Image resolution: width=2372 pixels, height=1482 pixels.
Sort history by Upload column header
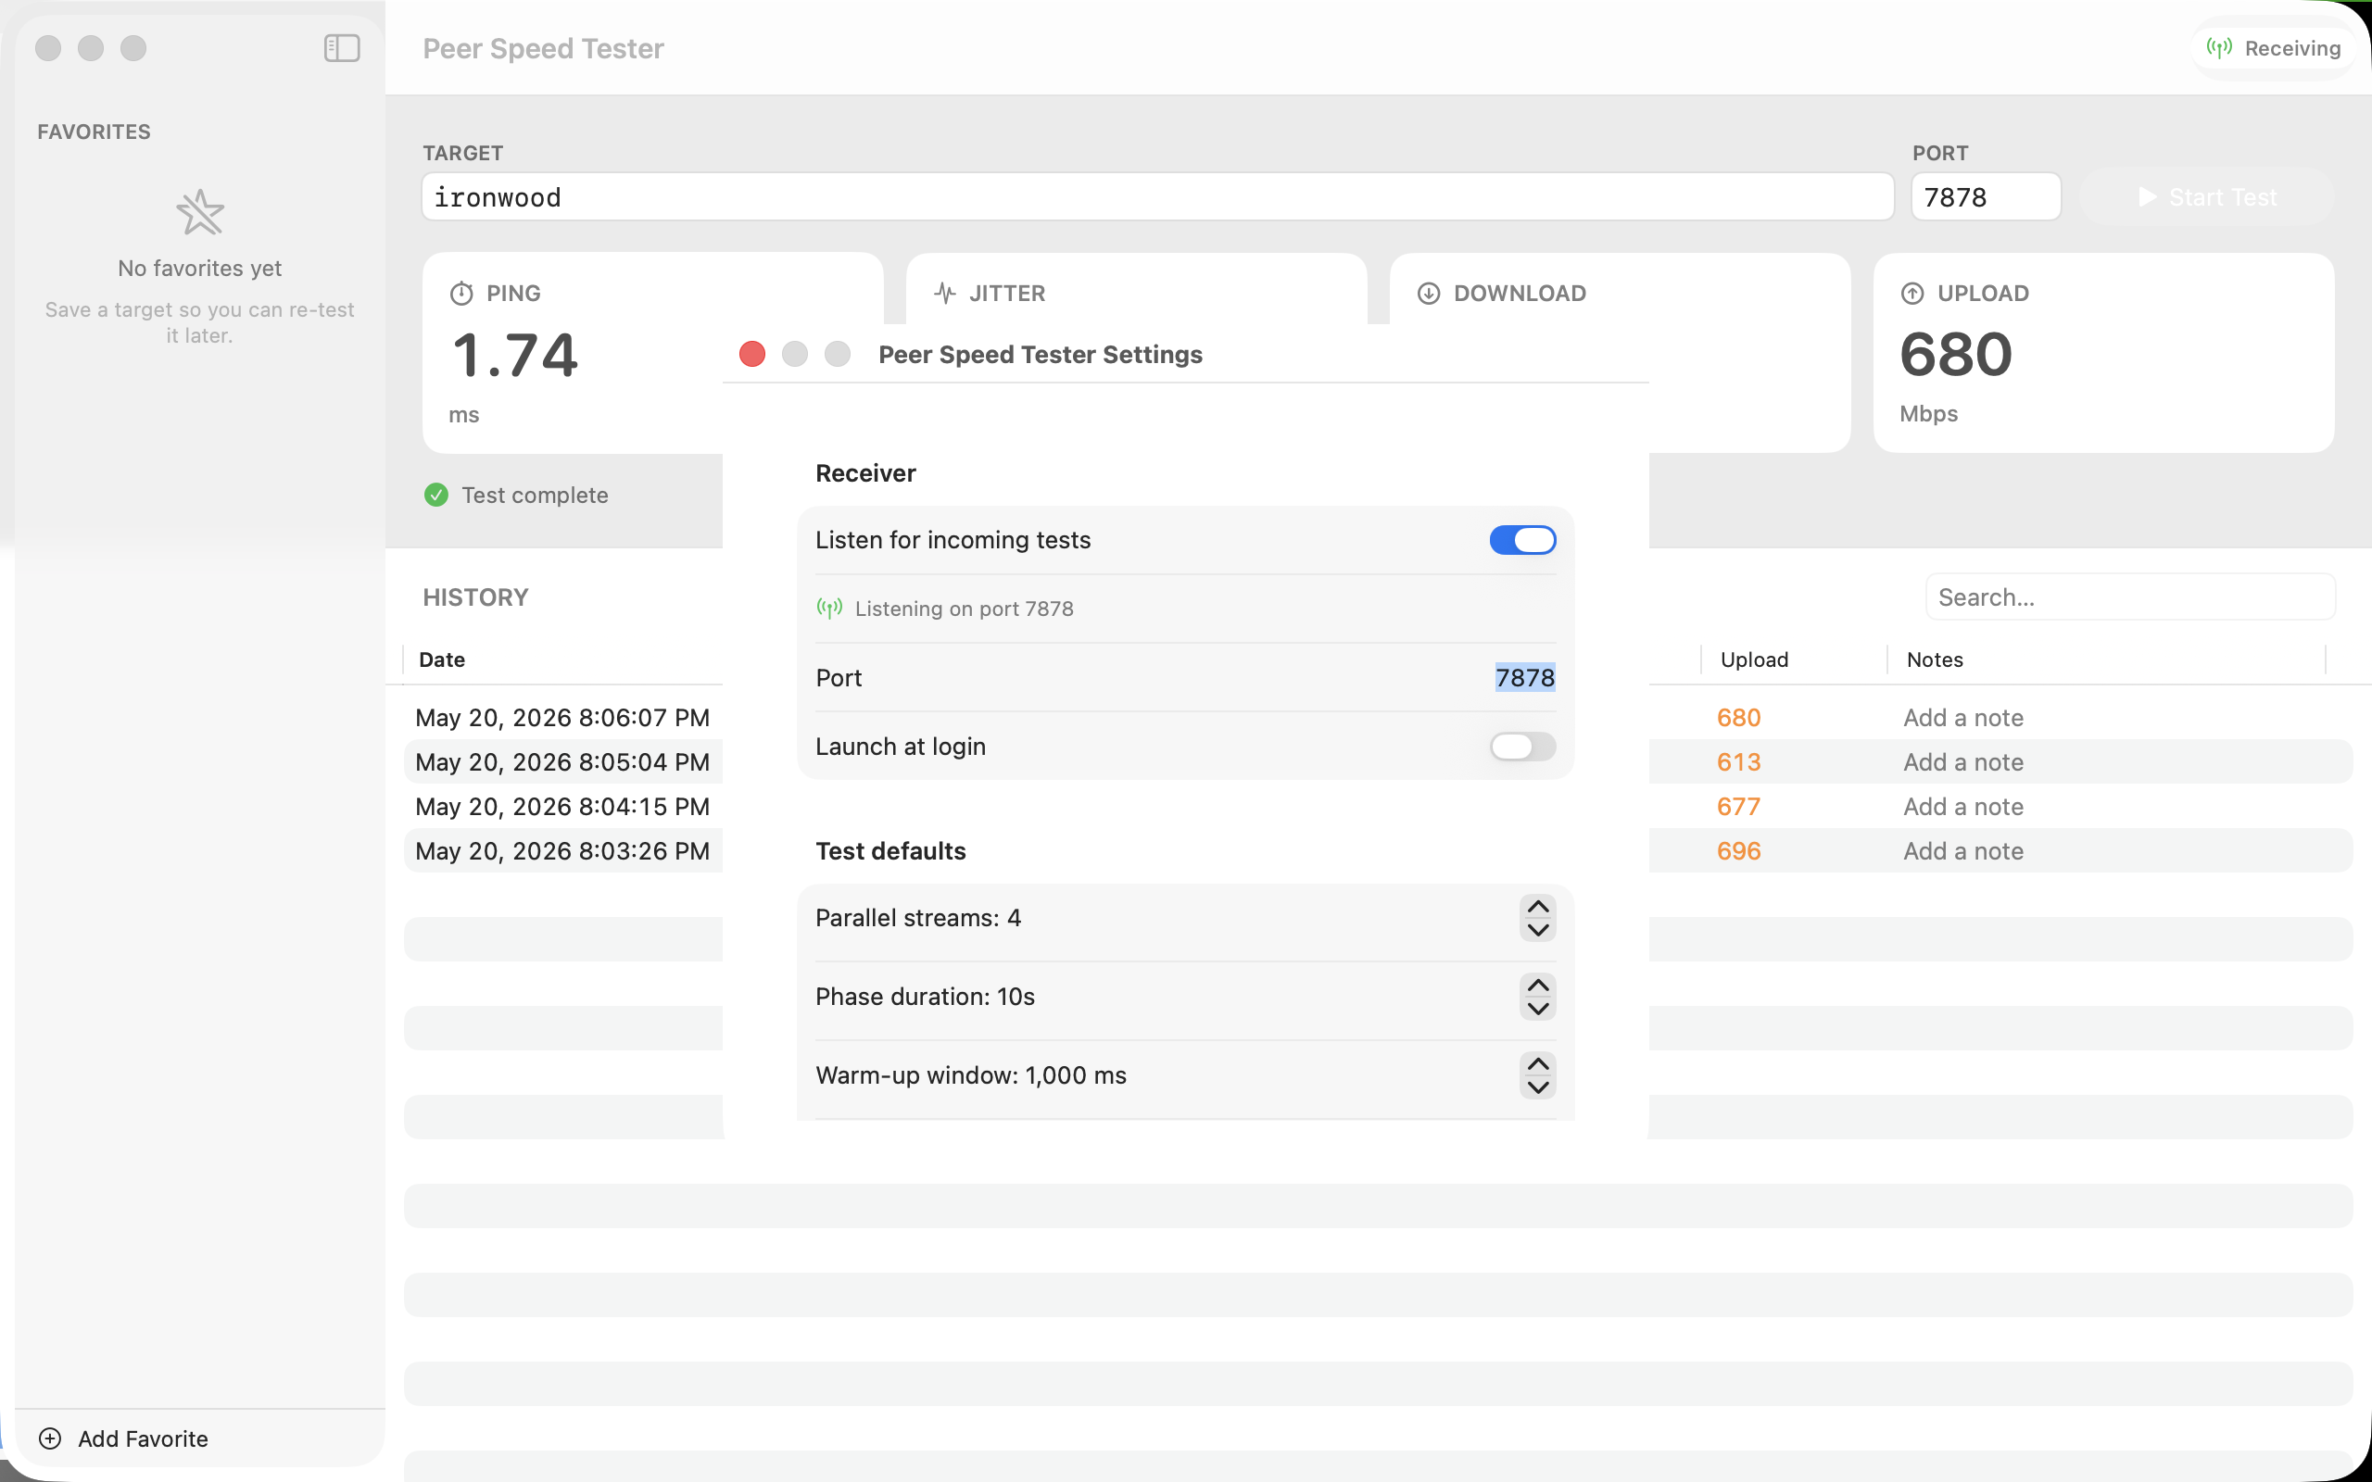[1755, 659]
